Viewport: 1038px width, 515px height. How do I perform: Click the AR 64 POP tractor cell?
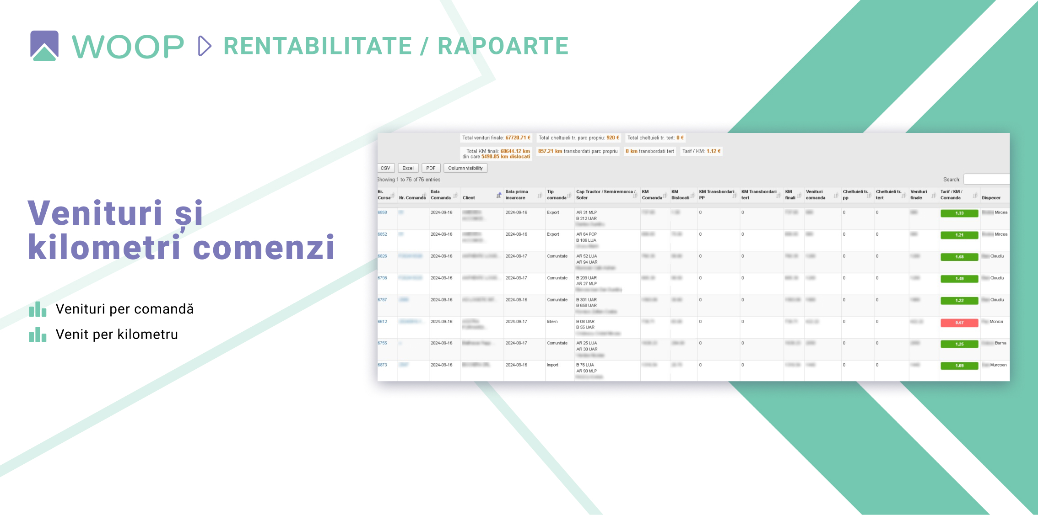coord(586,234)
